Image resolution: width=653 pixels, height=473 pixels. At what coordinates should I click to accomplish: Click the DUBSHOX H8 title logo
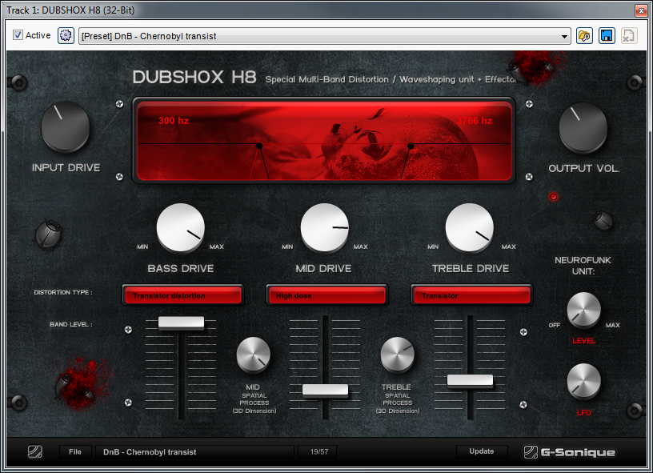point(194,78)
